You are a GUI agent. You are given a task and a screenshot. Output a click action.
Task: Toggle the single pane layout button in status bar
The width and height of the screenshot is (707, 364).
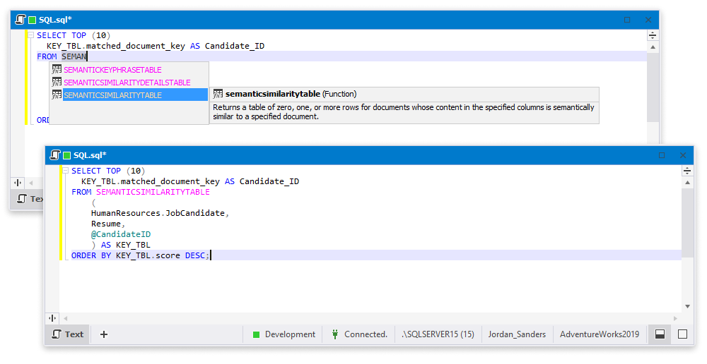683,334
